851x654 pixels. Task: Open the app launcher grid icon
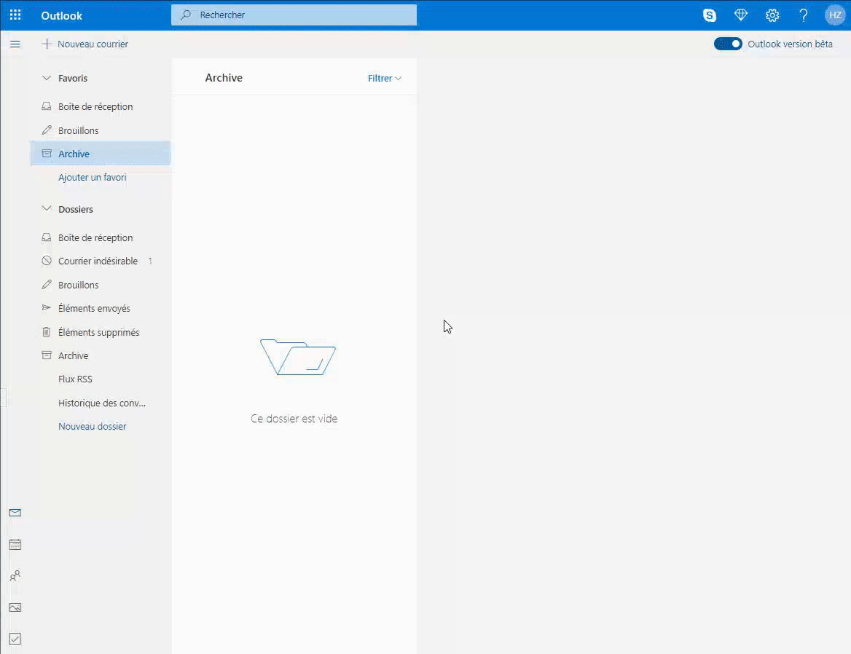pos(15,15)
